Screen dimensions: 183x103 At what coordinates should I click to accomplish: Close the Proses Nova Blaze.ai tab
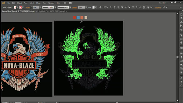coord(37,11)
